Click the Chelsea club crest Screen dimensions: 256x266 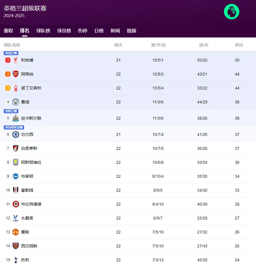tap(16, 134)
